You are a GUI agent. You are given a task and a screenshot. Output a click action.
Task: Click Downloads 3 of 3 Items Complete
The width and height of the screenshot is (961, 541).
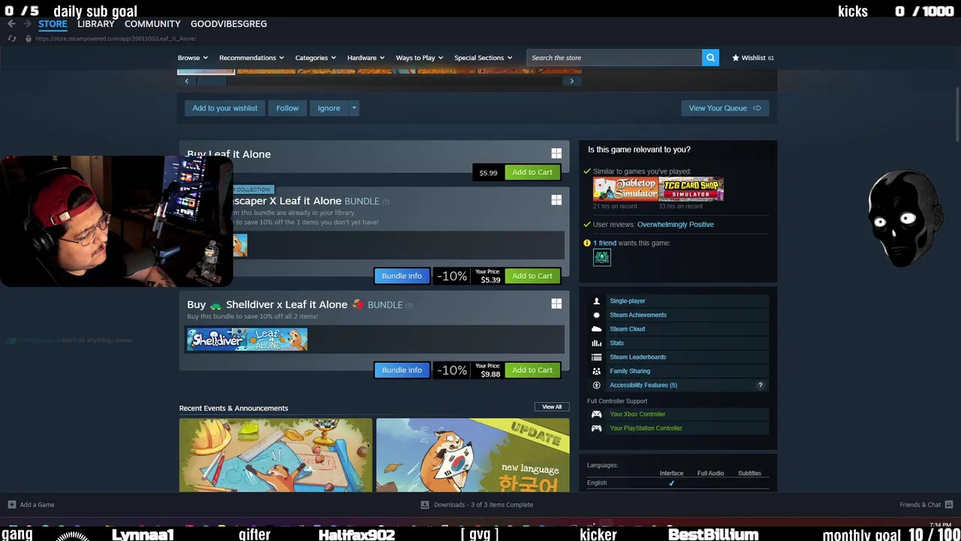click(x=483, y=505)
